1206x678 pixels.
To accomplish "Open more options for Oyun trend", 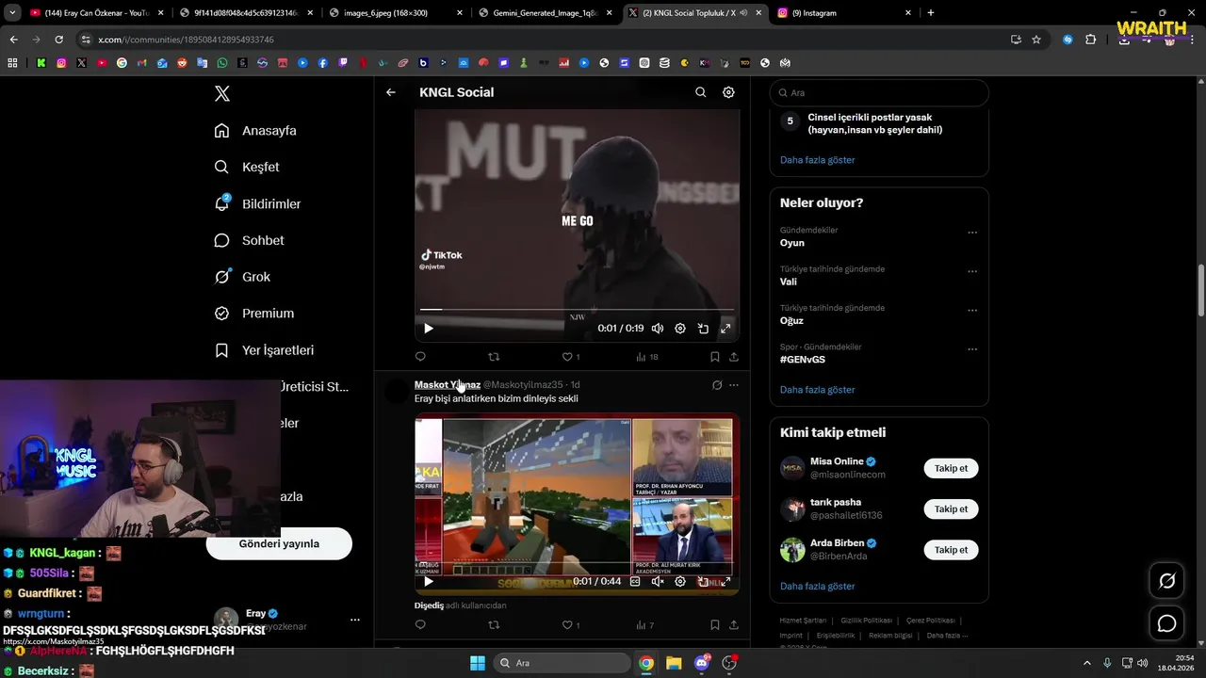I will click(x=972, y=233).
